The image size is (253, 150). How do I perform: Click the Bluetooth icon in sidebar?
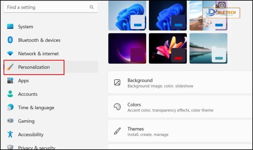[x=10, y=40]
